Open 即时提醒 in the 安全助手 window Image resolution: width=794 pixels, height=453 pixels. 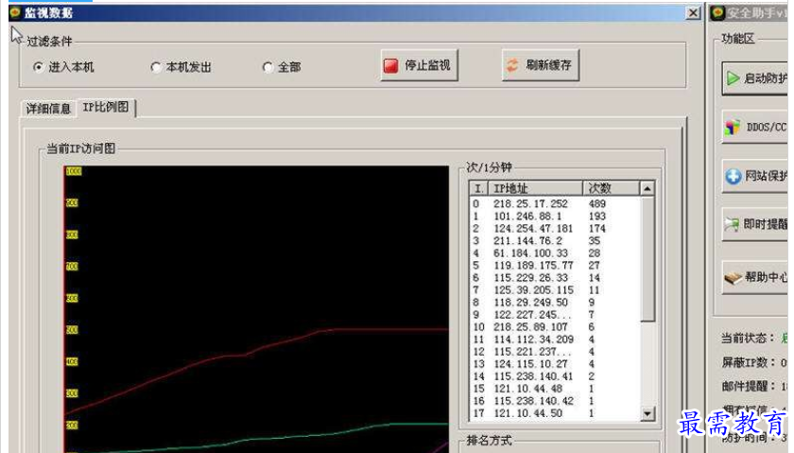[x=755, y=224]
